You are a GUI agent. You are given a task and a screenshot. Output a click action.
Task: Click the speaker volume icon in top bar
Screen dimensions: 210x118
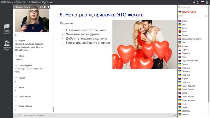(x=194, y=2)
